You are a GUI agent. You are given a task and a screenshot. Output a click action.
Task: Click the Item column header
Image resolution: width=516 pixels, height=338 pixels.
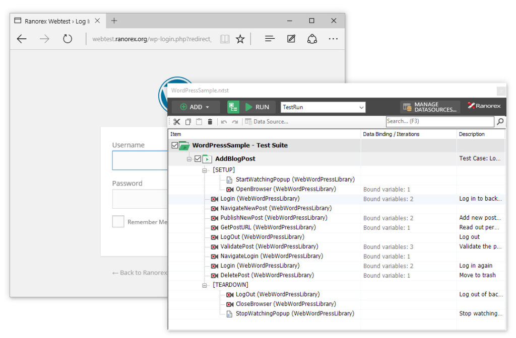pos(264,134)
